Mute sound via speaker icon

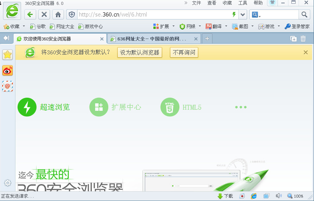279,196
